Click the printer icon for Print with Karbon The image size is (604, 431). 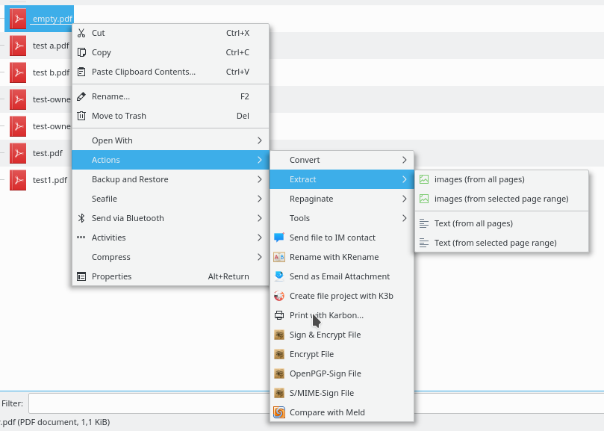pos(279,315)
